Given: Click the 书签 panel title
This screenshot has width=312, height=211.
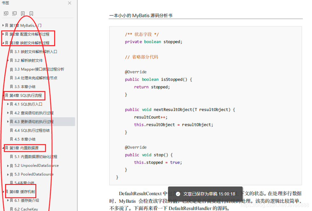Looking at the screenshot, I should point(5,3).
